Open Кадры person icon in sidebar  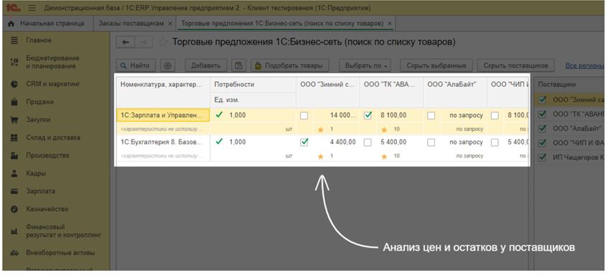coord(14,173)
